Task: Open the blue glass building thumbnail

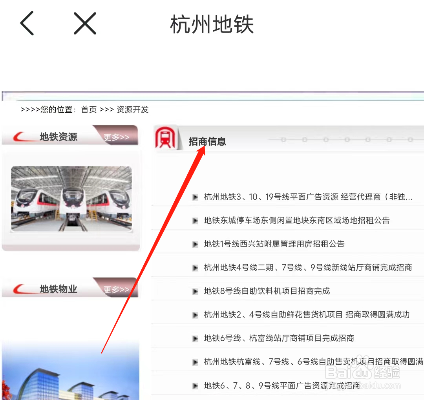Action: click(x=71, y=371)
